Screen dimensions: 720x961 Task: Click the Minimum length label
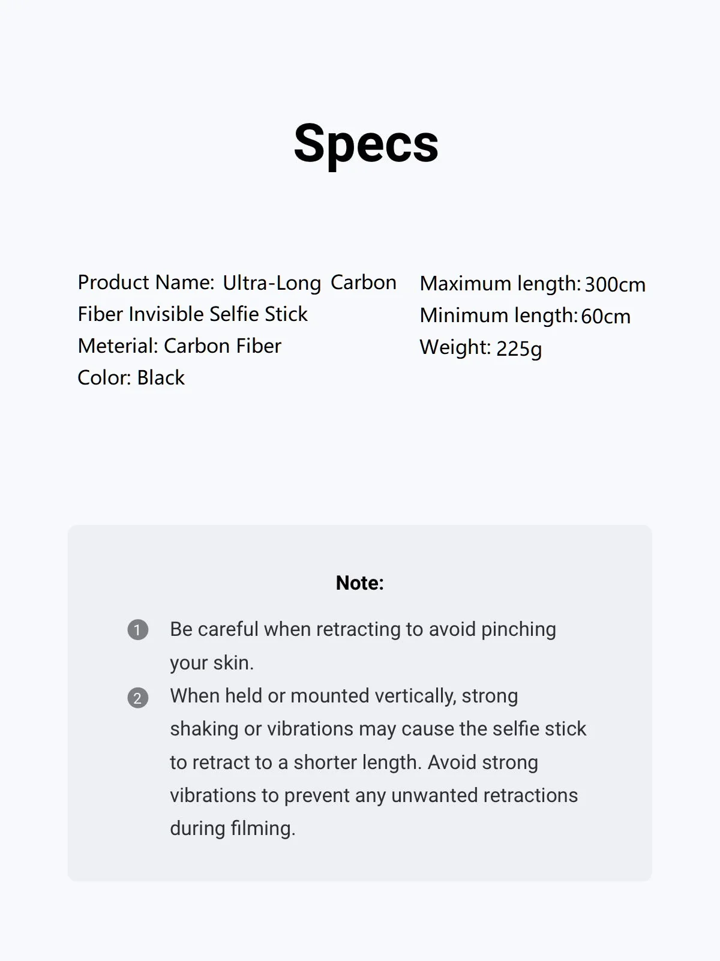499,316
